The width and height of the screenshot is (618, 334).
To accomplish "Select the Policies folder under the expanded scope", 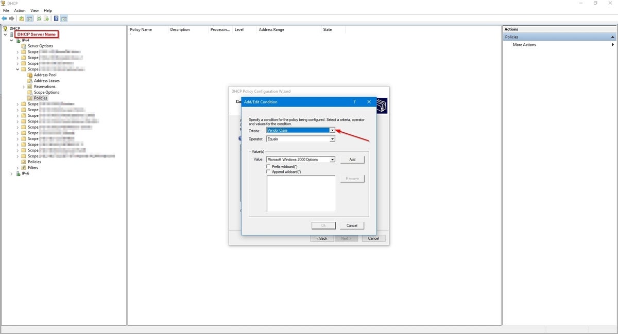I will (x=39, y=98).
